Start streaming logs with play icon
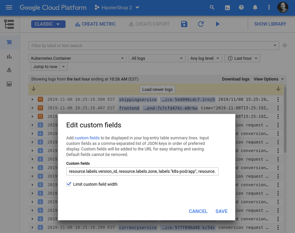Screen dimensions: 295x233 point(218,24)
